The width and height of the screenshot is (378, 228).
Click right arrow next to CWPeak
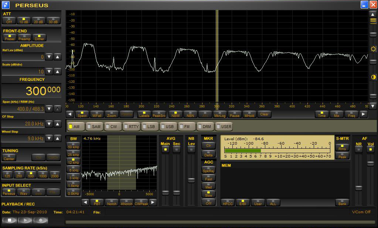click(x=153, y=203)
